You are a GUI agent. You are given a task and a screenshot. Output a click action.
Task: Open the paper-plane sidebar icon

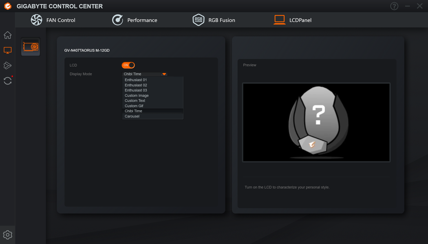coord(8,65)
